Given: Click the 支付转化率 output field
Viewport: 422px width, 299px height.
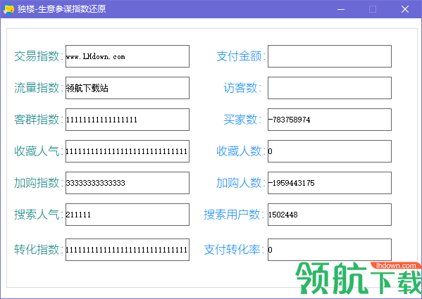Looking at the screenshot, I should [330, 250].
